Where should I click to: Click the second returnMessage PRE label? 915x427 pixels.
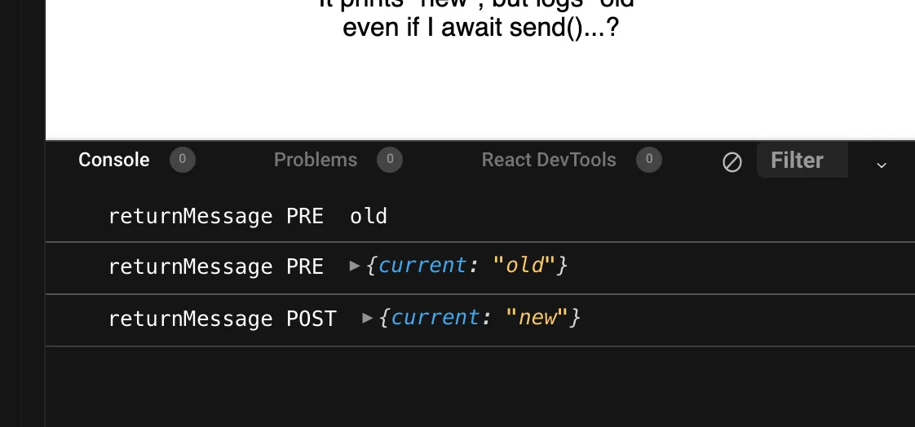click(x=216, y=266)
